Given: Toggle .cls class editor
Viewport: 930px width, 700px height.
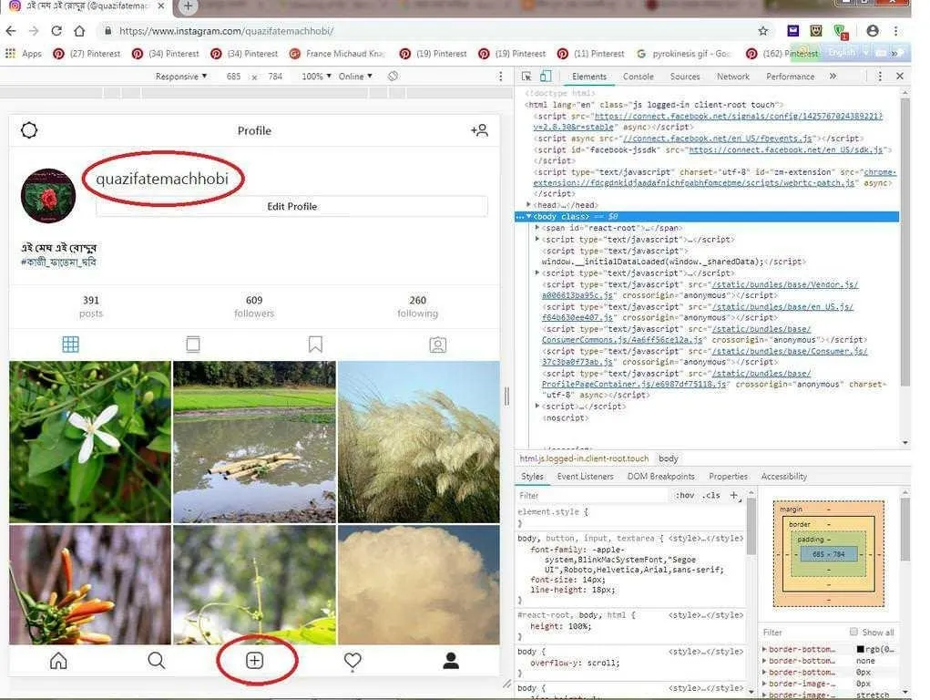Looking at the screenshot, I should point(711,495).
